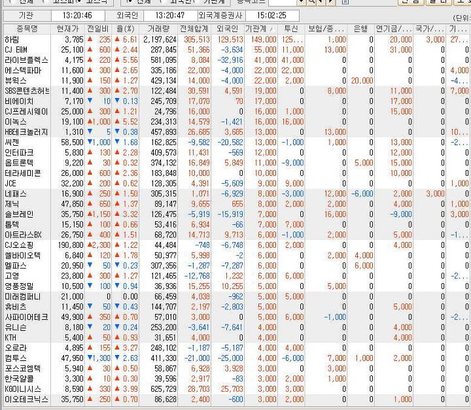Select the 라이브플렉스 stock row
Image resolution: width=471 pixels, height=410 pixels.
click(x=237, y=60)
